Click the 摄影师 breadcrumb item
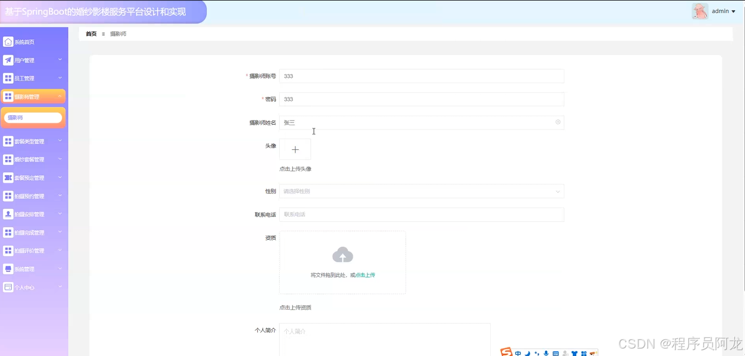The height and width of the screenshot is (356, 745). [118, 34]
